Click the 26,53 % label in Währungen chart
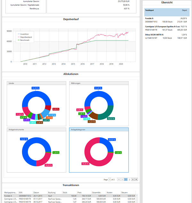 tap(111, 119)
